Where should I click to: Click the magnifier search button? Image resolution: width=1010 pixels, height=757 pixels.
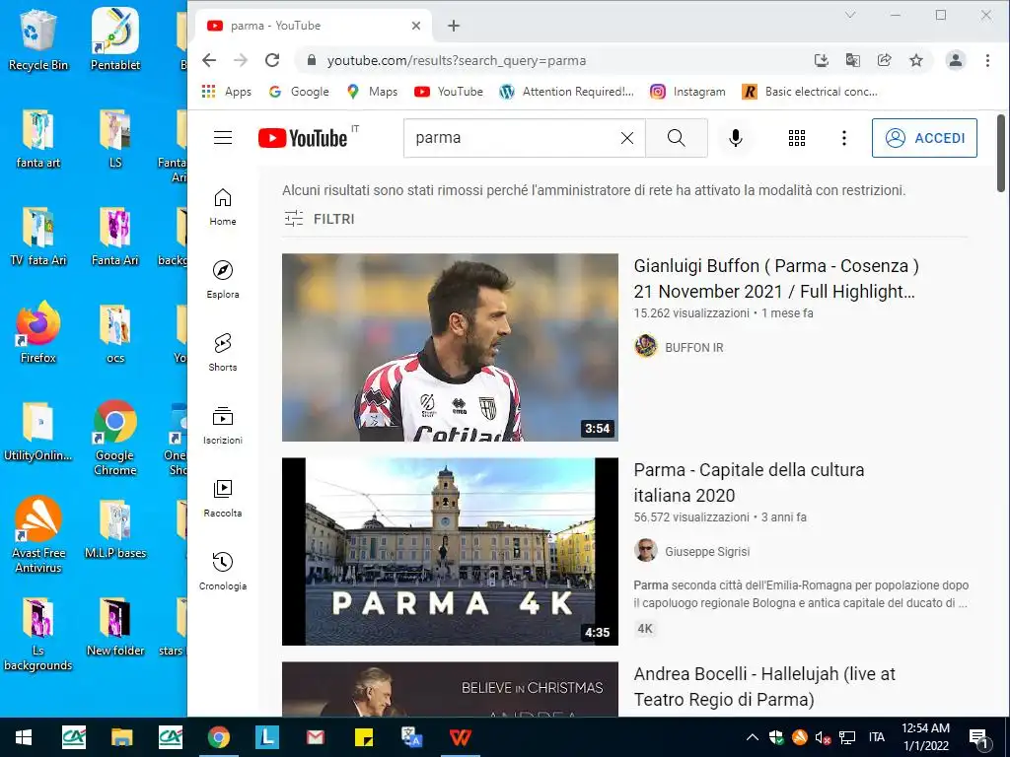click(677, 138)
